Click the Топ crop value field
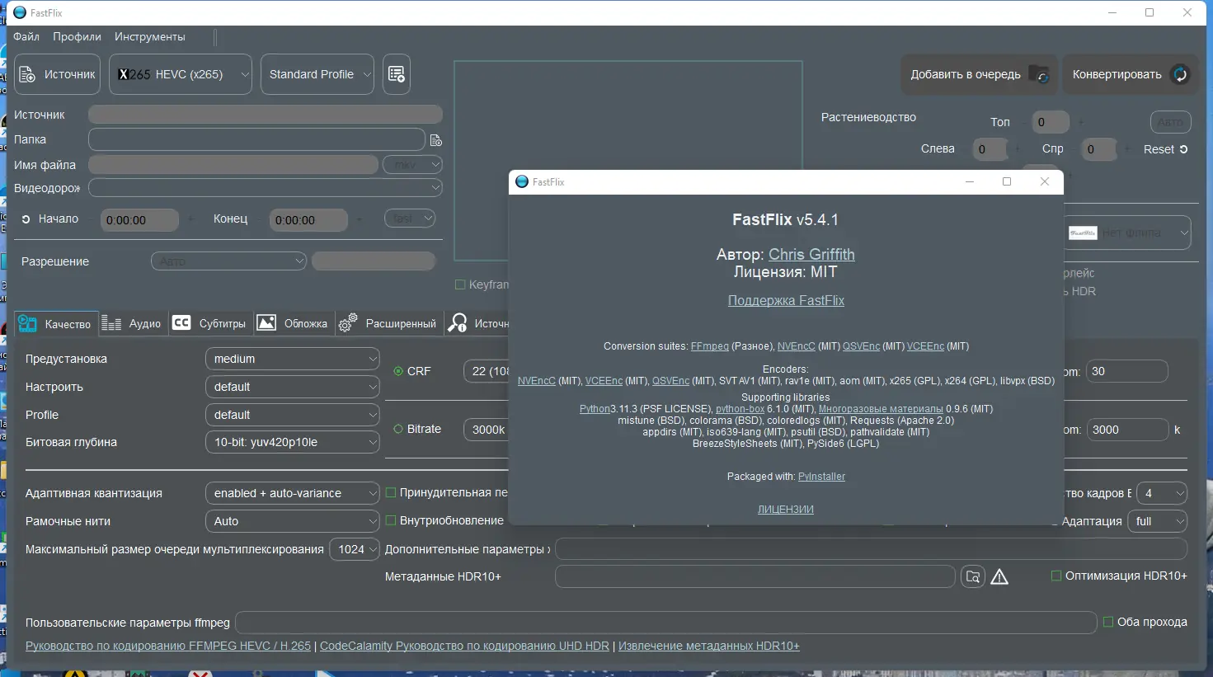Viewport: 1213px width, 677px height. pos(1050,122)
